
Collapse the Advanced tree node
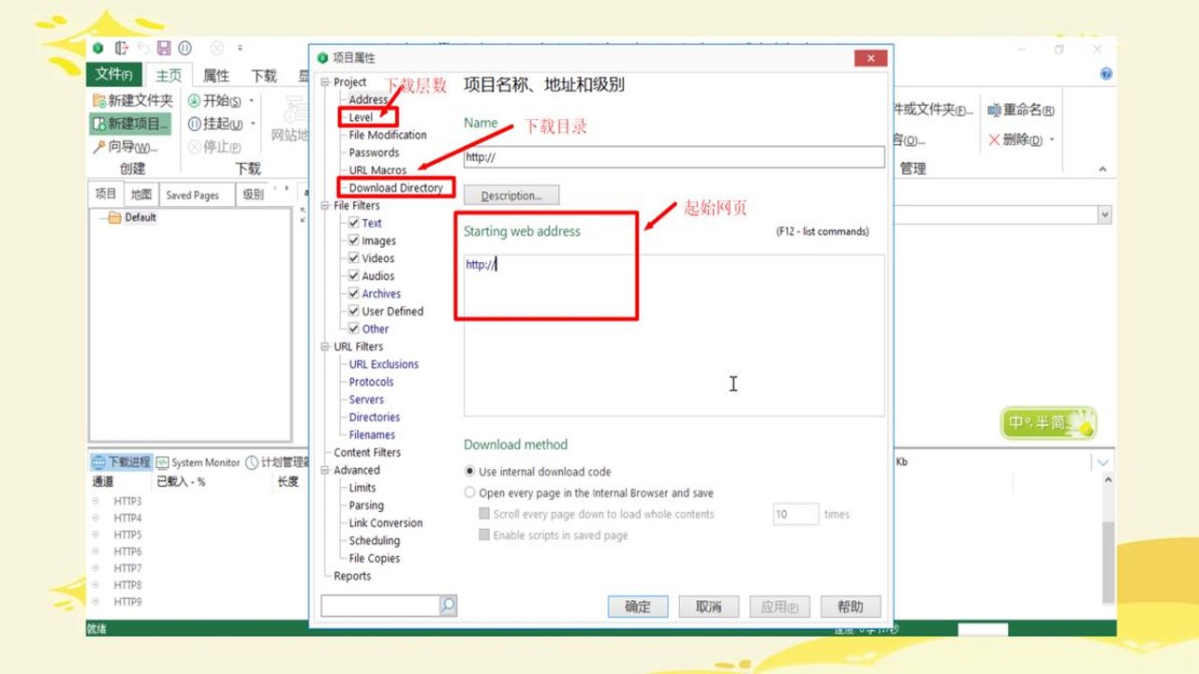point(325,470)
